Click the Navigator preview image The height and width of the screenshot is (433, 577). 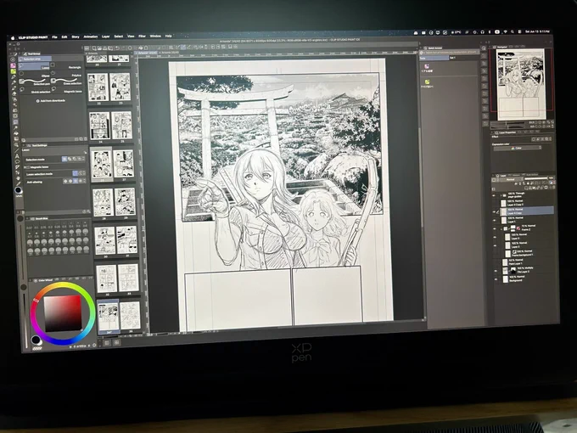coord(520,84)
